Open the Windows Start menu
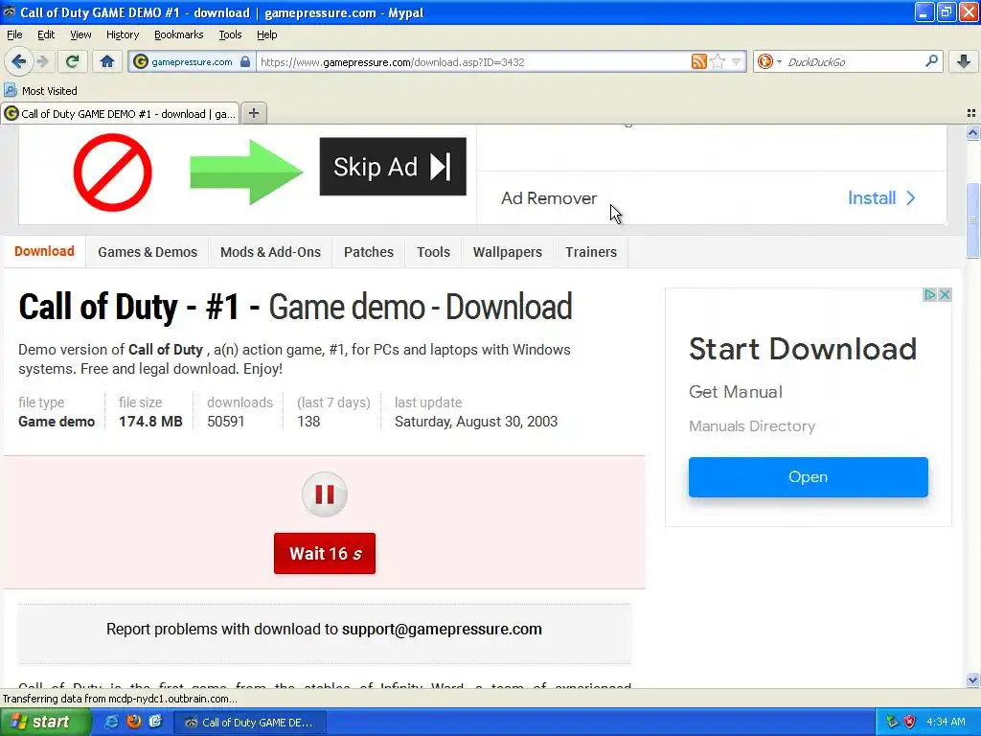Image resolution: width=981 pixels, height=736 pixels. pos(45,722)
